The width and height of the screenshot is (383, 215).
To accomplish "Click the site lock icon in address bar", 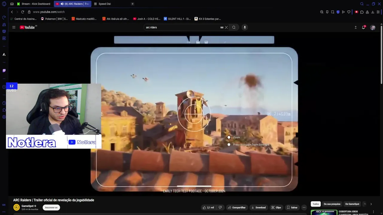I will (x=29, y=12).
